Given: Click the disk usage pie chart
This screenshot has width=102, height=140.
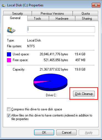Looking at the screenshot, I should coord(50,82).
